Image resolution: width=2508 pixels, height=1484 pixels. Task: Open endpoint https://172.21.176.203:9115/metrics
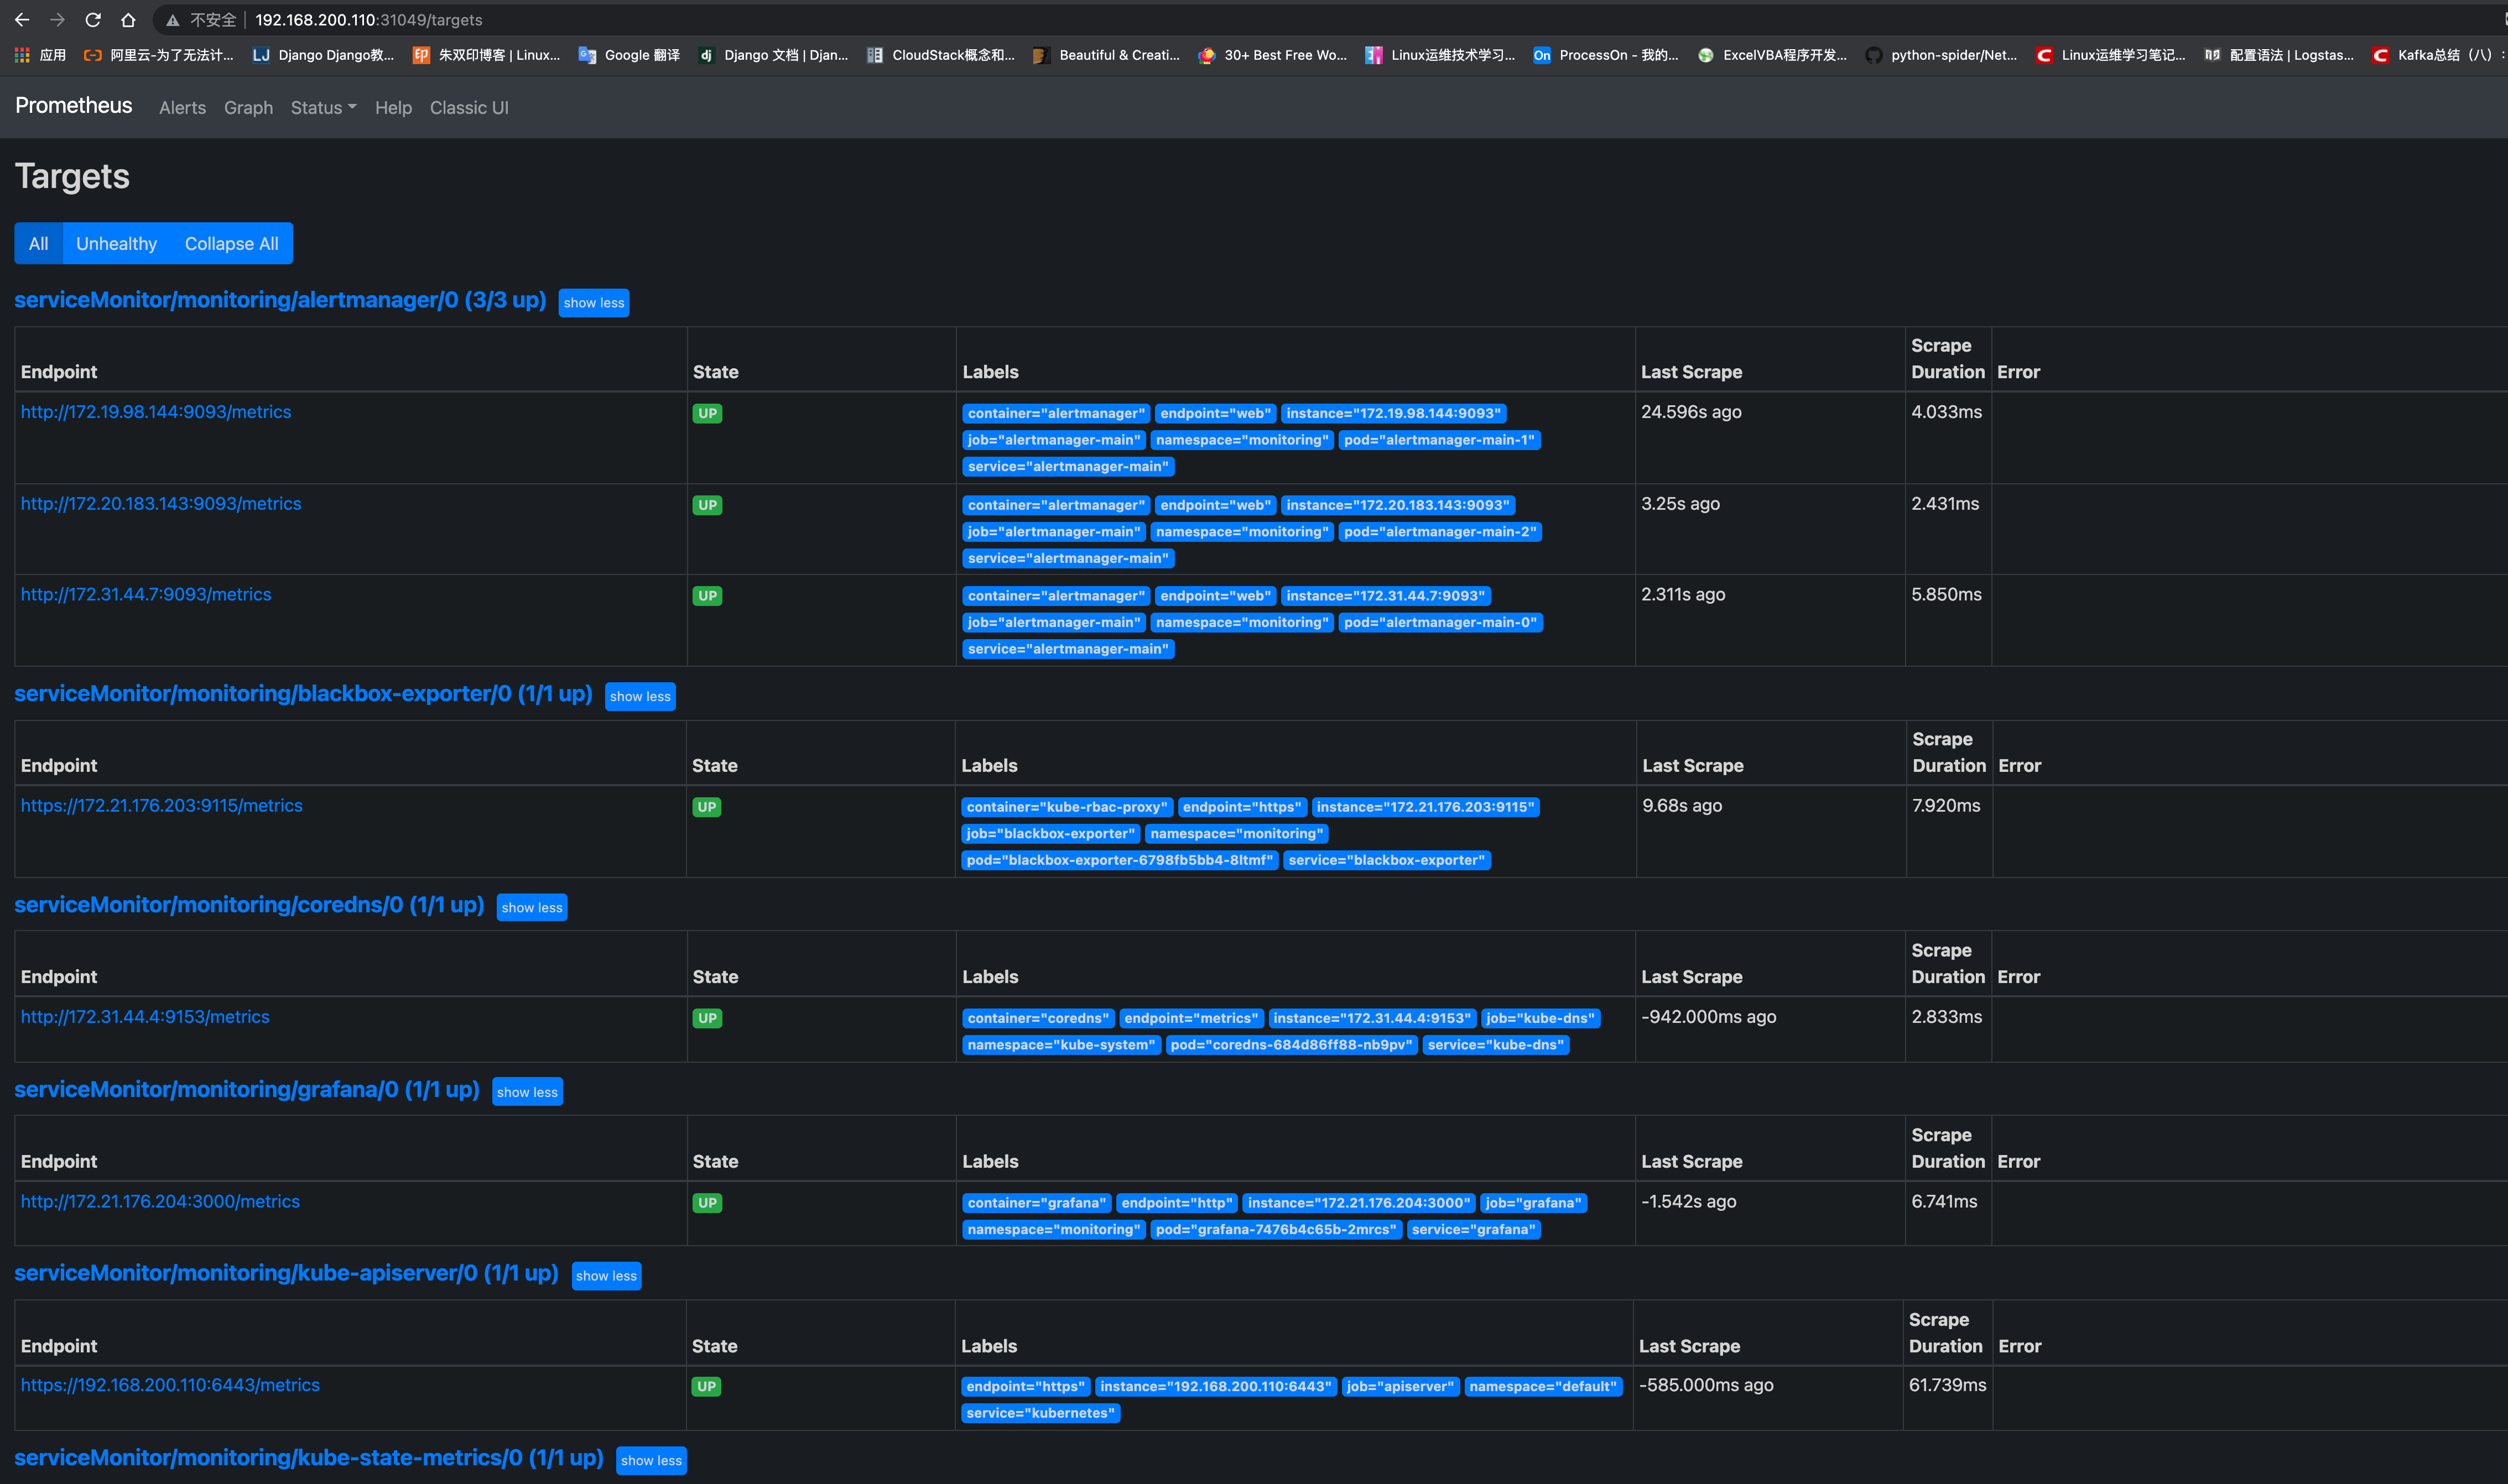[x=161, y=806]
